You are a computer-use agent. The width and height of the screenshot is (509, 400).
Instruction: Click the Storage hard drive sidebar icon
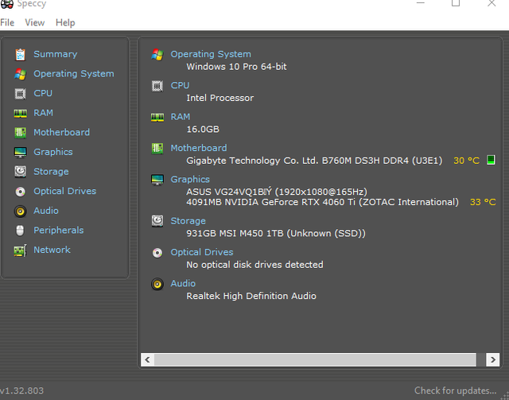[20, 172]
